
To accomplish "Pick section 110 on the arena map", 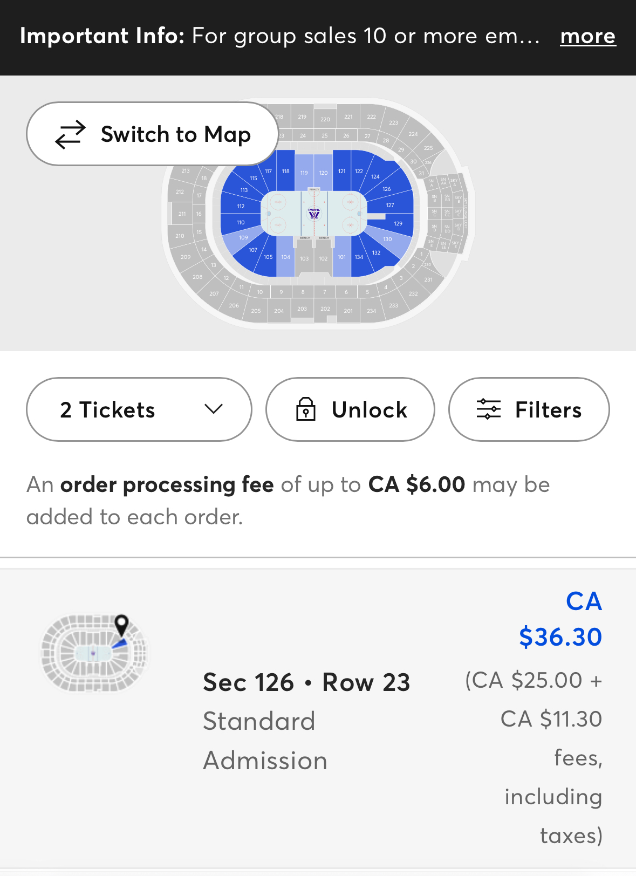I will click(241, 222).
